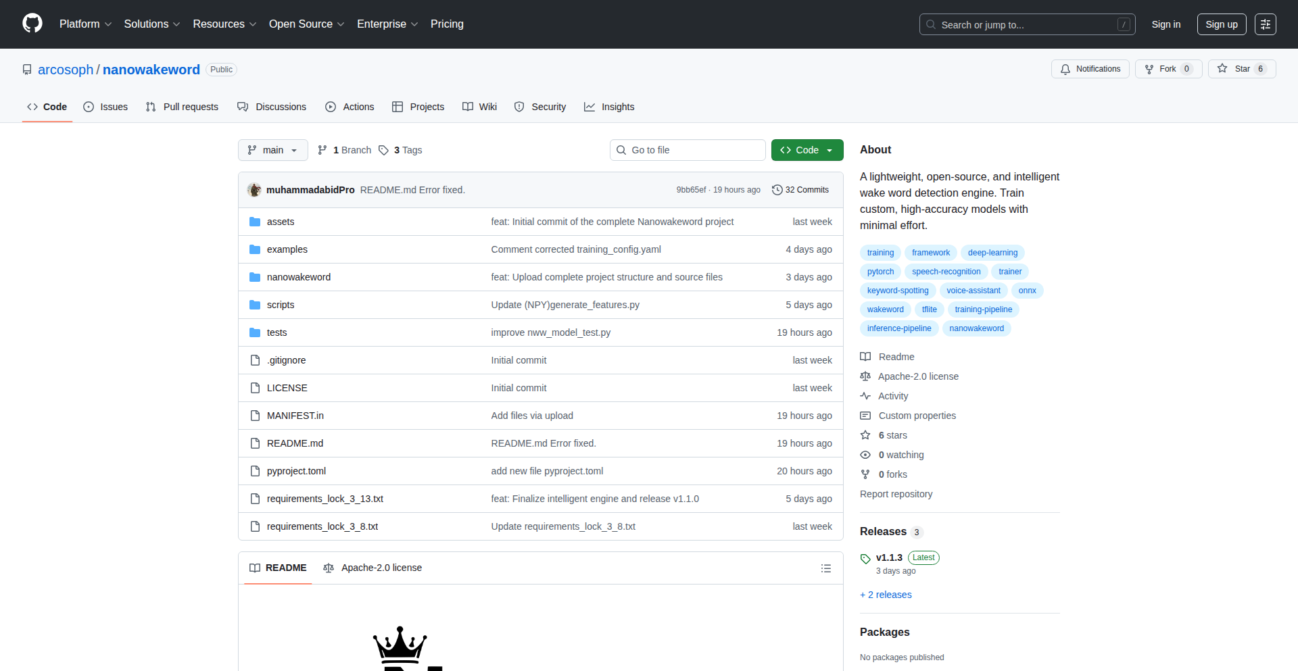Click the Sign up button
Viewport: 1298px width, 671px height.
(x=1222, y=24)
